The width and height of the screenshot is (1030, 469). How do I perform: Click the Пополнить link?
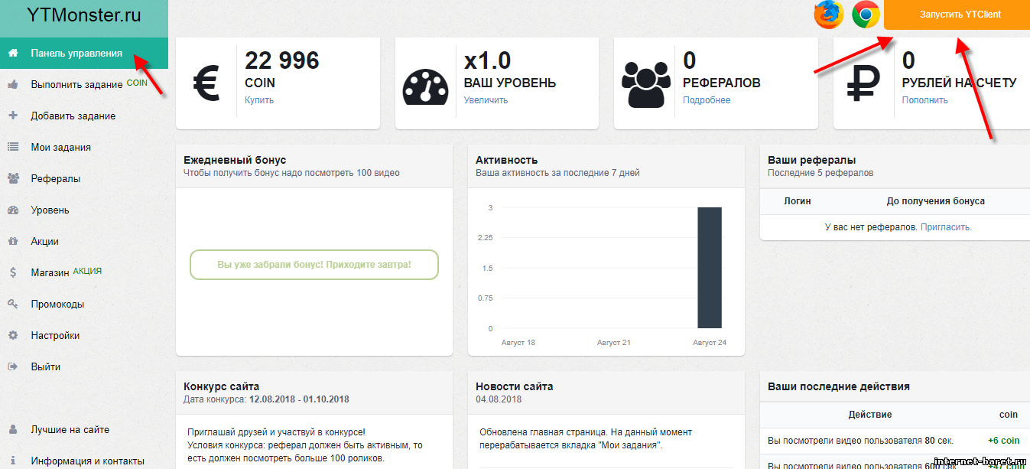(x=924, y=100)
